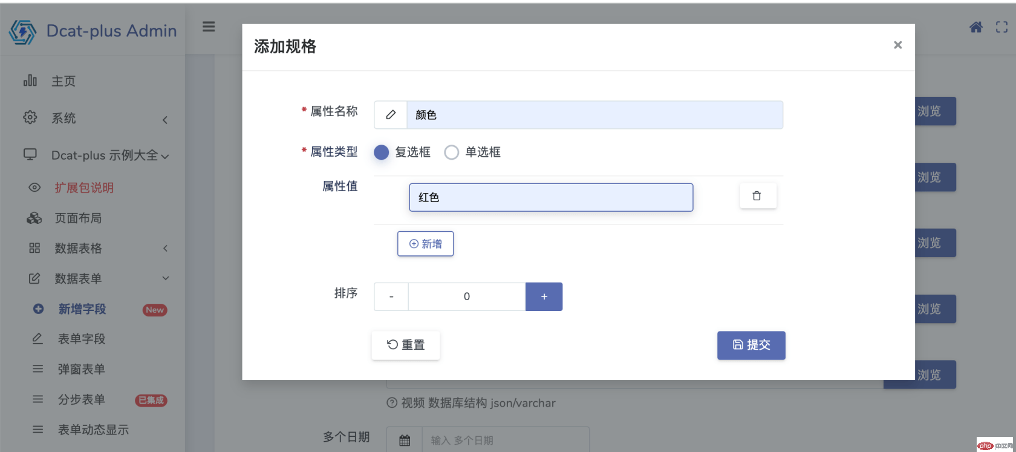Click the 视频 数据库结构 json/varchar hint text
The image size is (1016, 452).
pyautogui.click(x=478, y=403)
